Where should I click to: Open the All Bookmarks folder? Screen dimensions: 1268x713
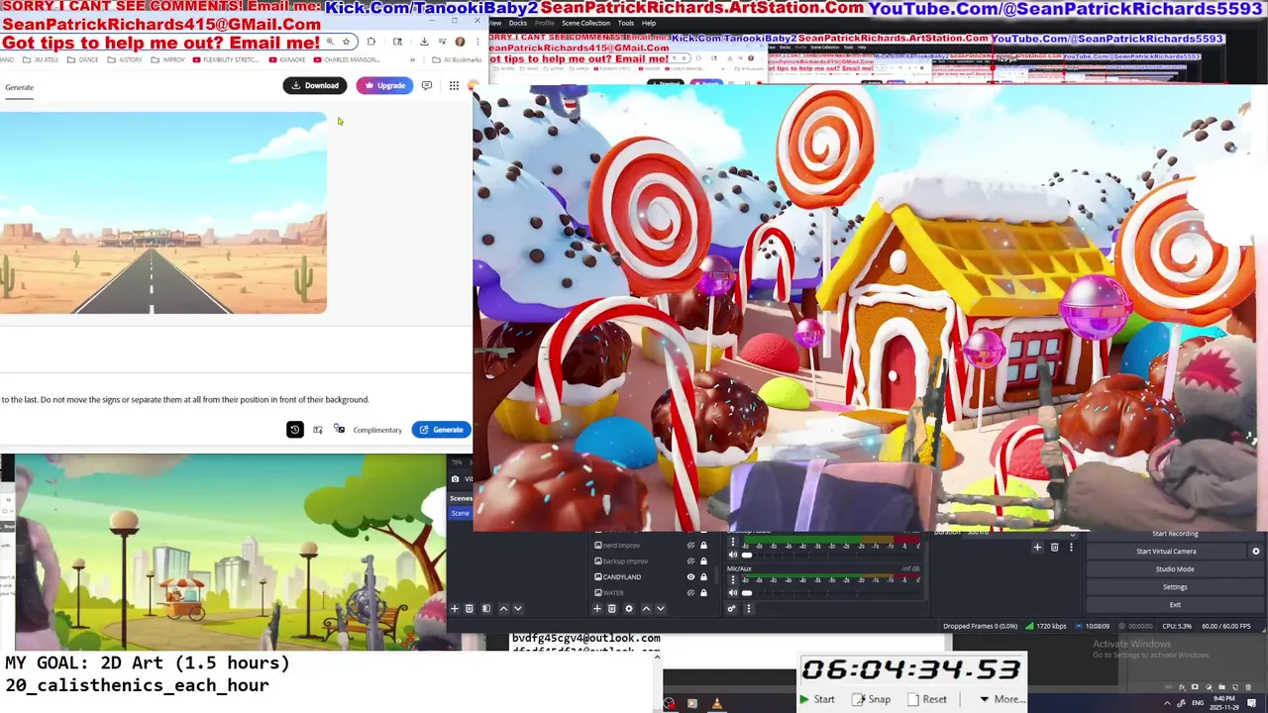[458, 59]
